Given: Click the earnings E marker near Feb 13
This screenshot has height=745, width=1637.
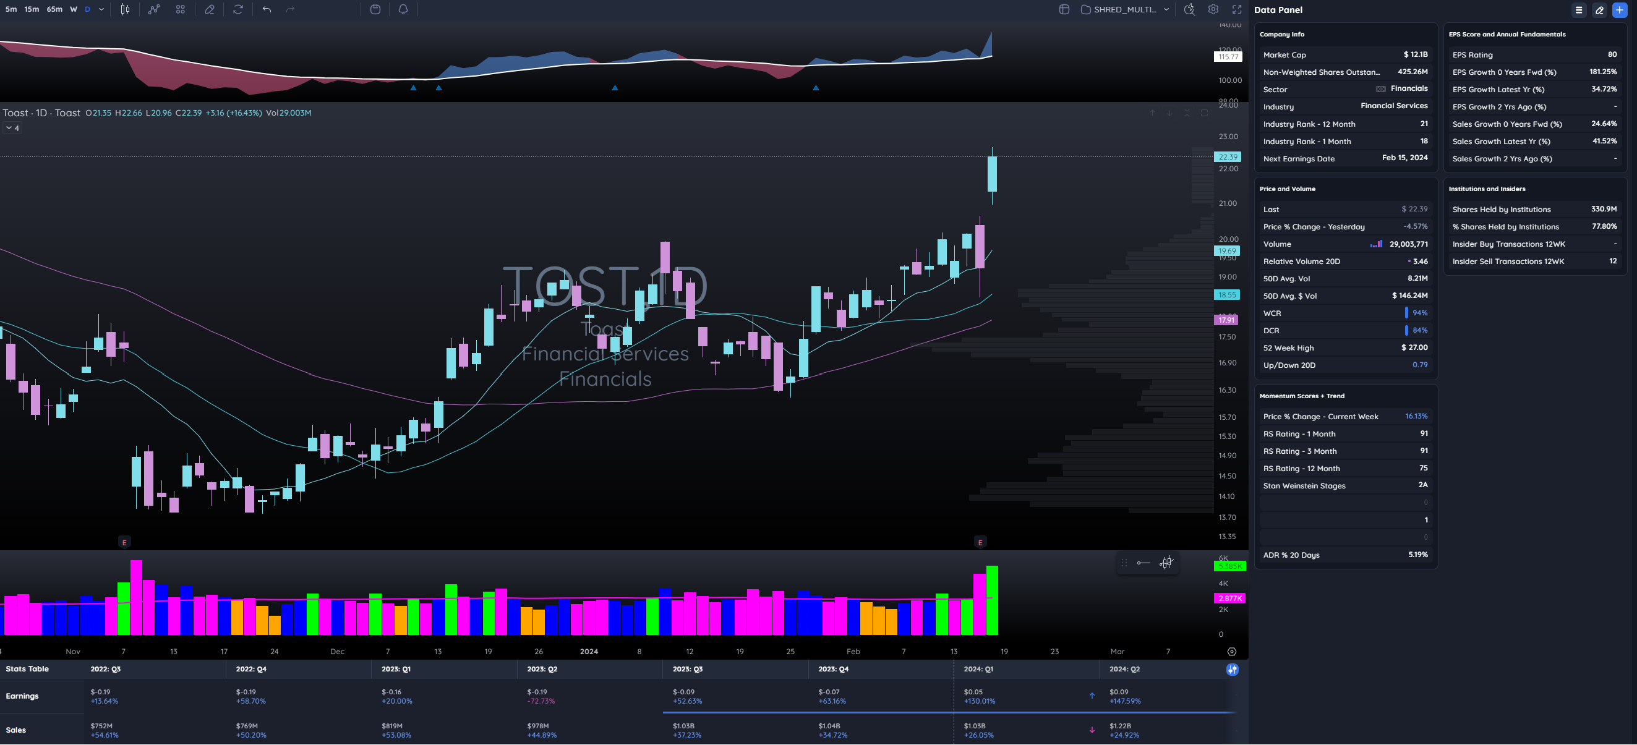Looking at the screenshot, I should pyautogui.click(x=980, y=542).
